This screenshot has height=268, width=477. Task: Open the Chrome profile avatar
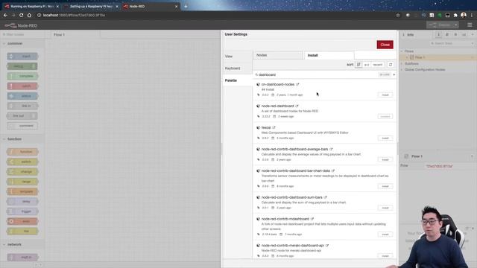tap(464, 15)
